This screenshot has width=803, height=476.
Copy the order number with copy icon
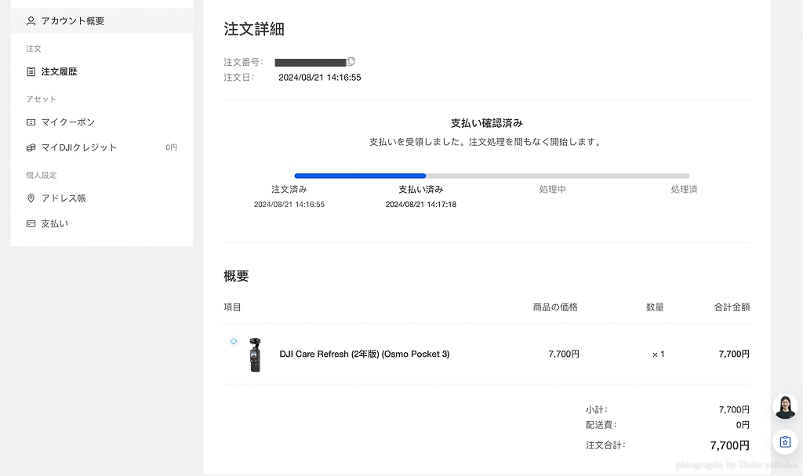[351, 61]
